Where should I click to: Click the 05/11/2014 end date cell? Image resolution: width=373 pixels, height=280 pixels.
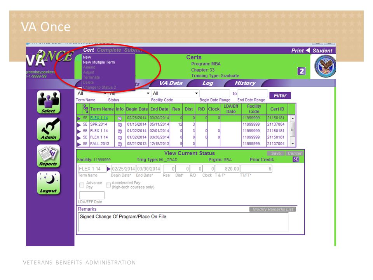(159, 124)
